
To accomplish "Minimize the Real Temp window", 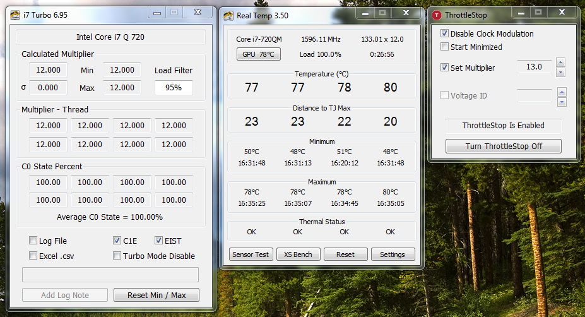I will pos(365,13).
